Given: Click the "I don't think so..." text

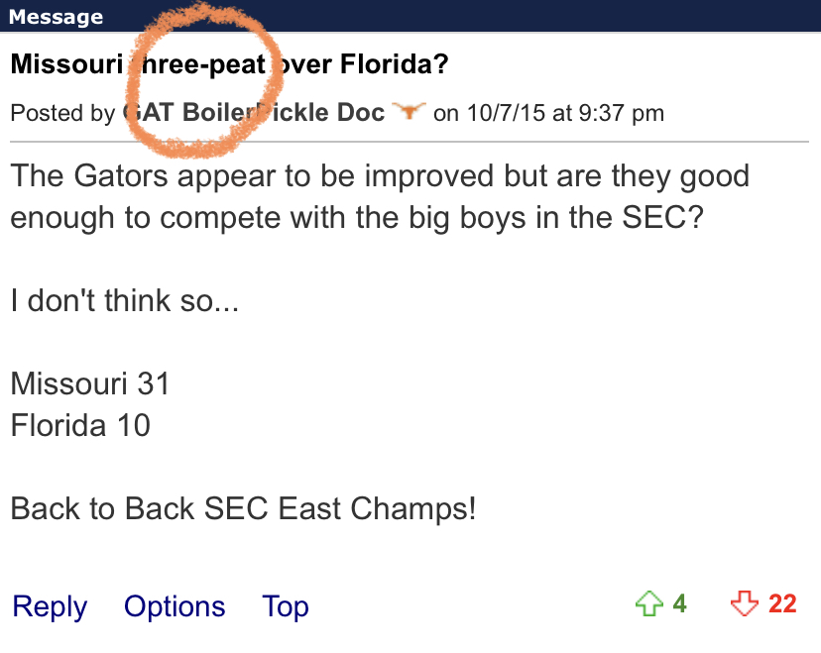Looking at the screenshot, I should pos(125,300).
